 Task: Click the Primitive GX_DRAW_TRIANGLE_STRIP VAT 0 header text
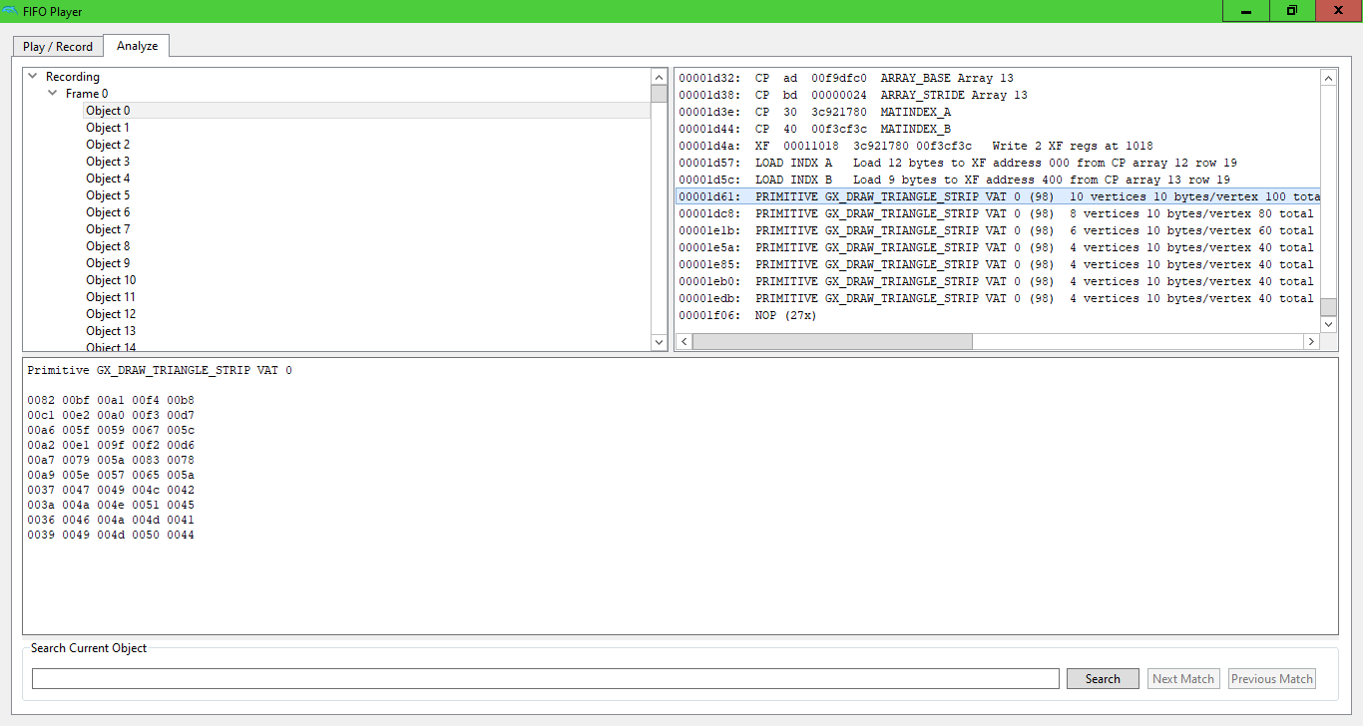160,370
